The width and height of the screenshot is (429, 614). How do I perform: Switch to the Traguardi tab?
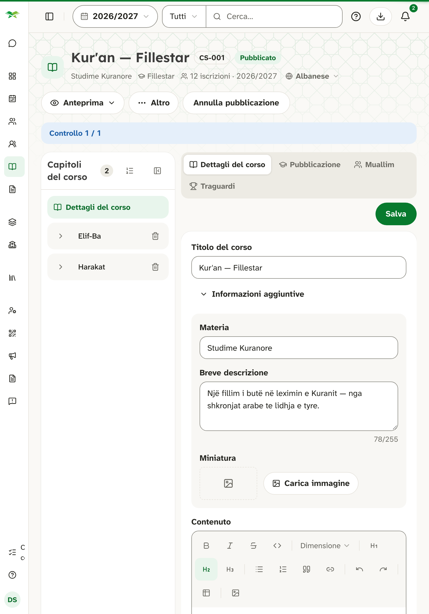click(x=212, y=186)
